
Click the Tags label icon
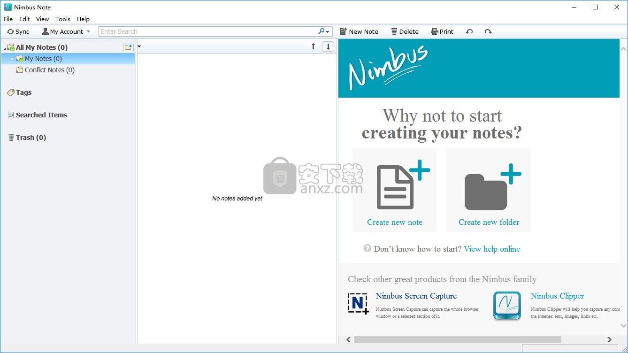pyautogui.click(x=11, y=92)
